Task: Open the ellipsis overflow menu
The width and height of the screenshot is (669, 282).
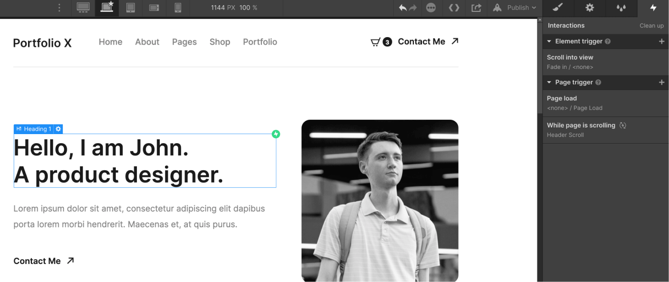Action: tap(432, 8)
